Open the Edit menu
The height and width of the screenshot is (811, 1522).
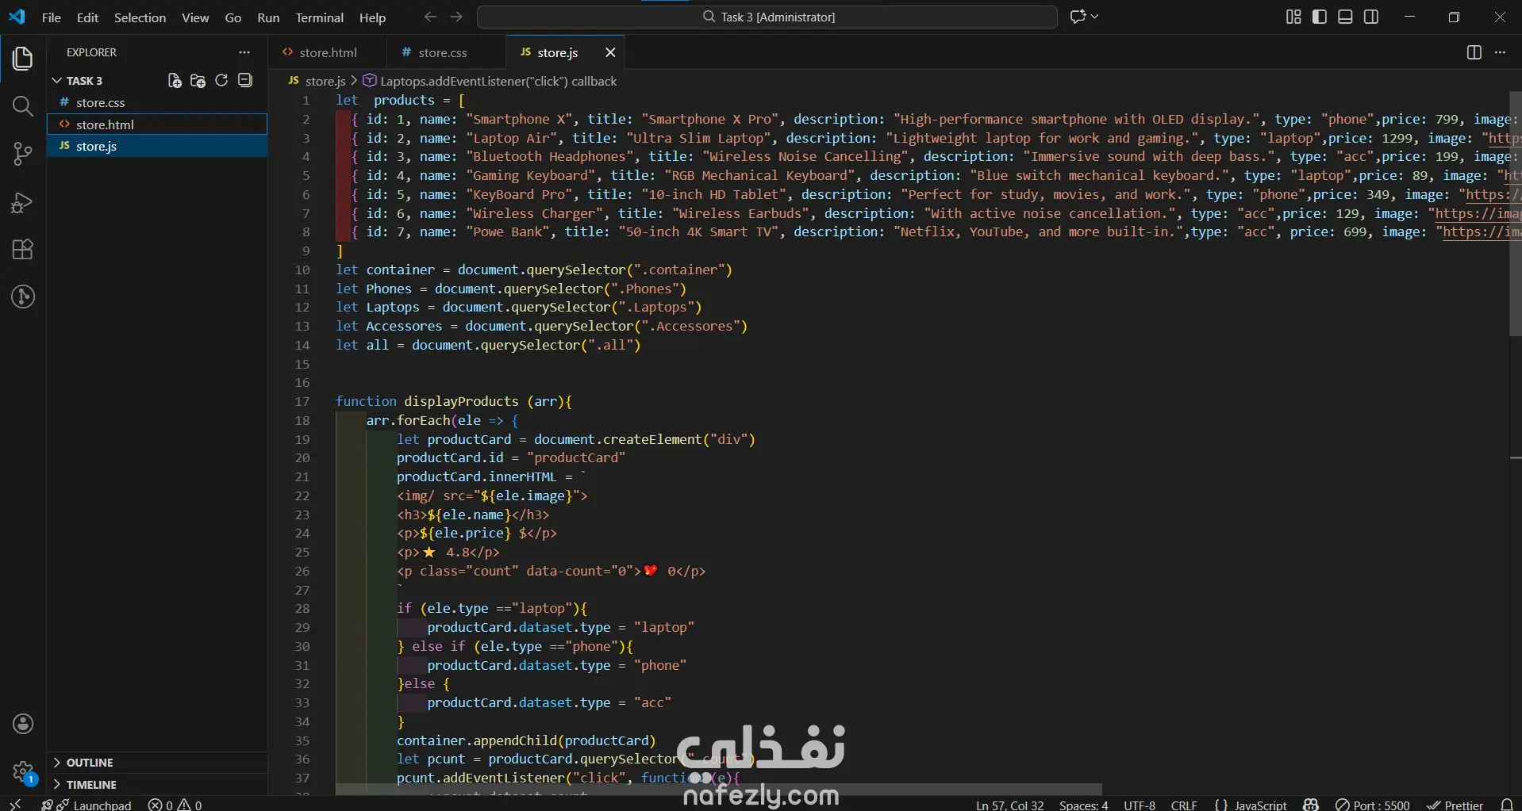tap(87, 17)
